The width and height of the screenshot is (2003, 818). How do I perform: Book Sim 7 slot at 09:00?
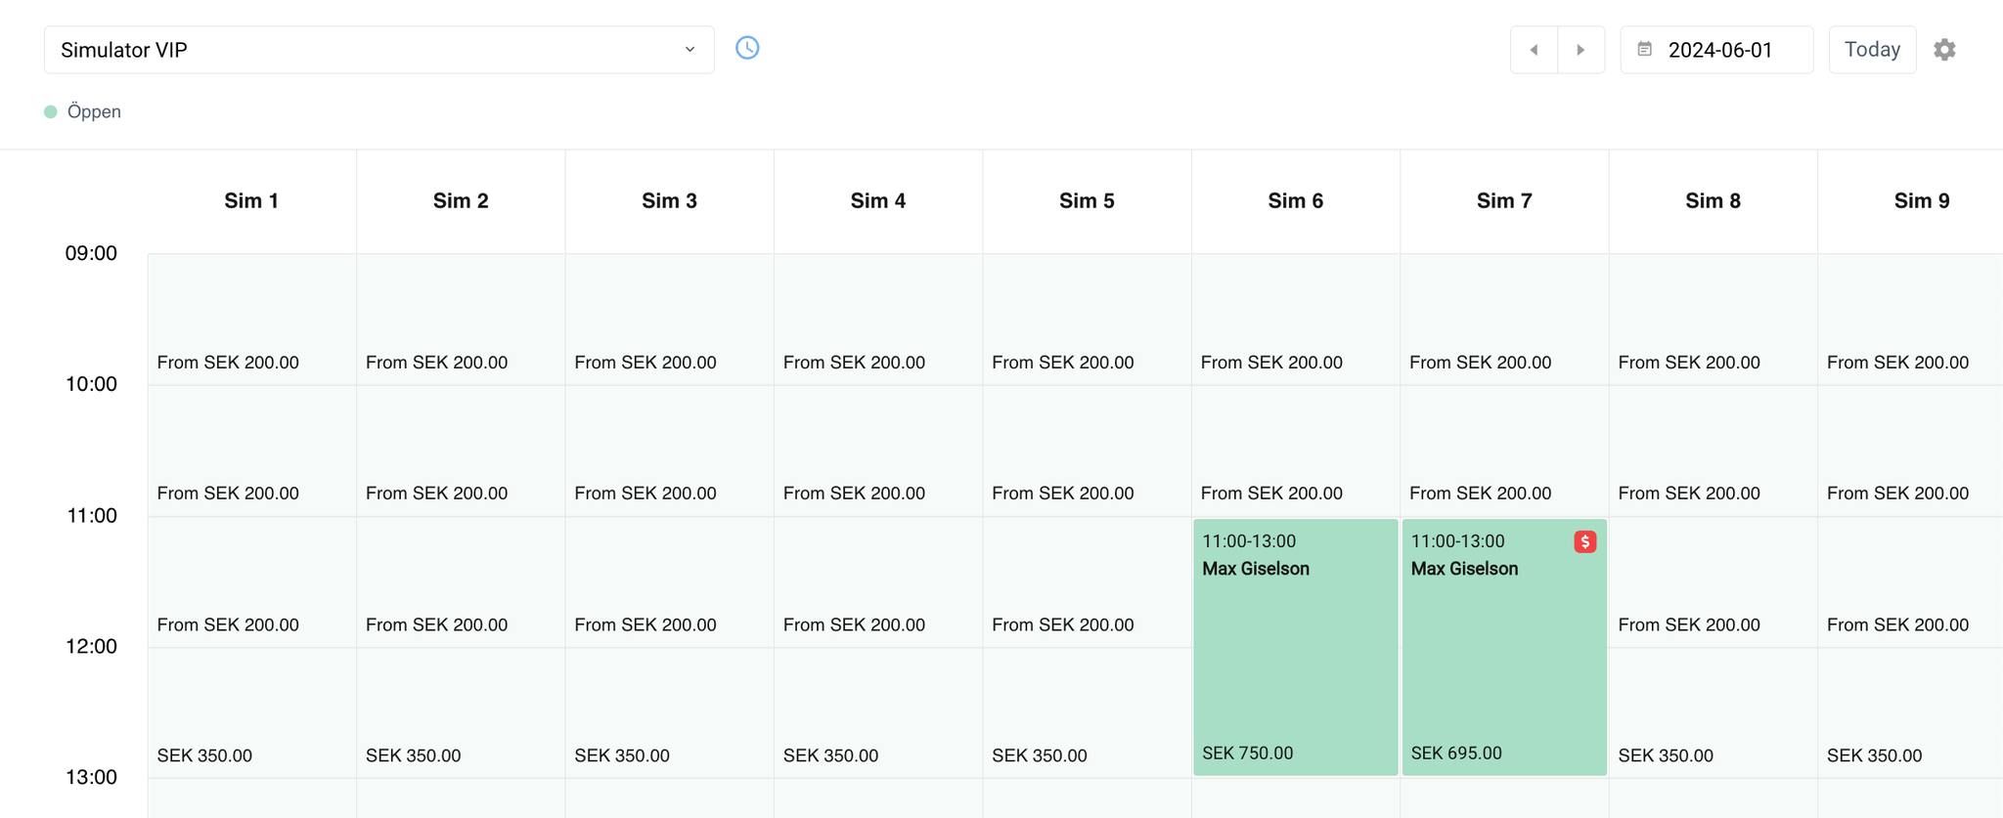pos(1505,320)
